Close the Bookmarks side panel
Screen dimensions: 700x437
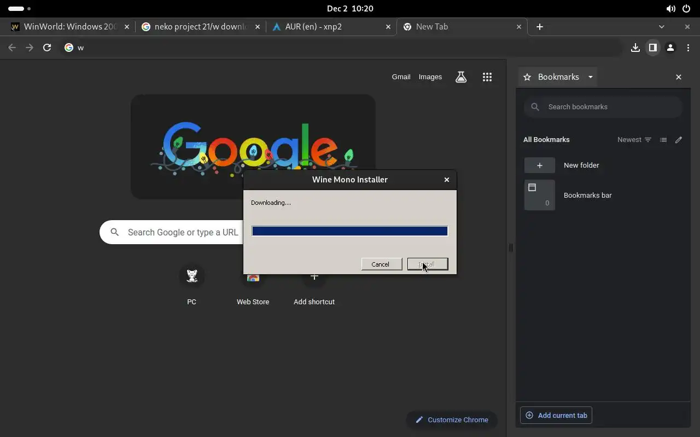pyautogui.click(x=679, y=77)
